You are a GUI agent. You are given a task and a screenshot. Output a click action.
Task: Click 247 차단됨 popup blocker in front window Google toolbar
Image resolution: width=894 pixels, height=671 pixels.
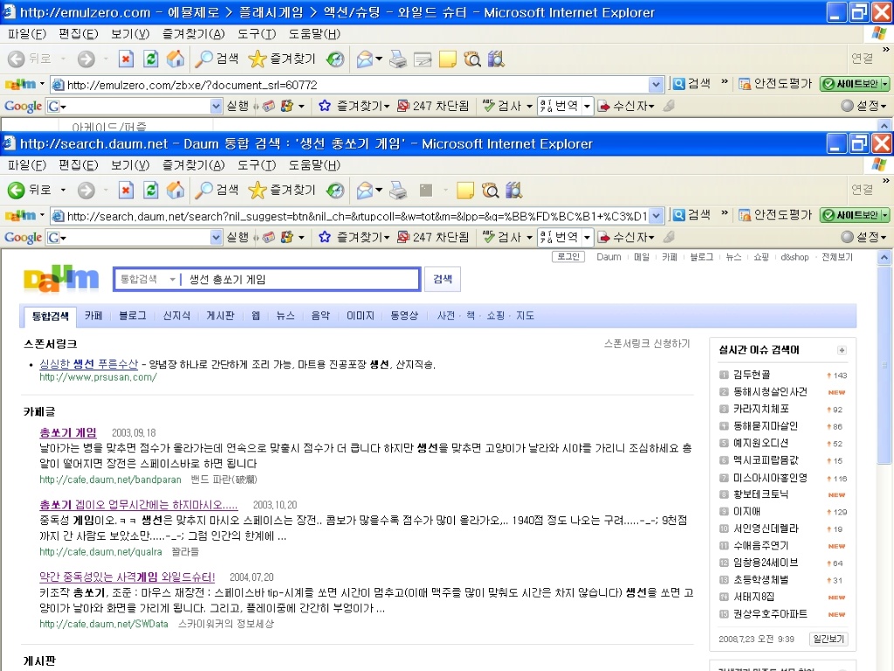[x=433, y=237]
